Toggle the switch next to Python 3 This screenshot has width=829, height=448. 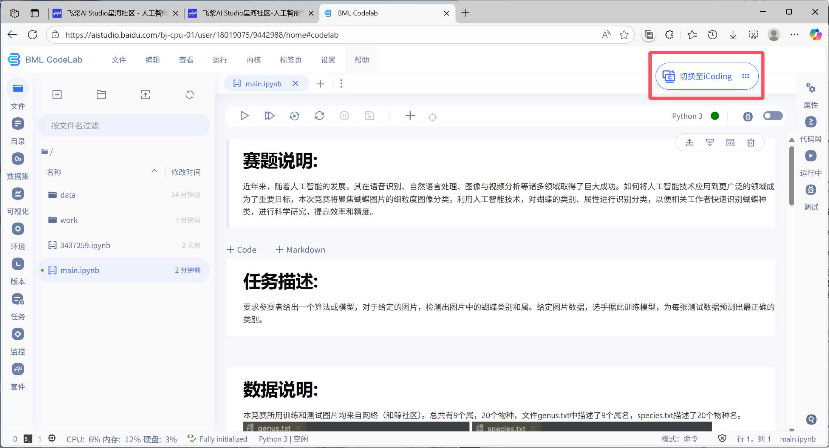(x=772, y=116)
